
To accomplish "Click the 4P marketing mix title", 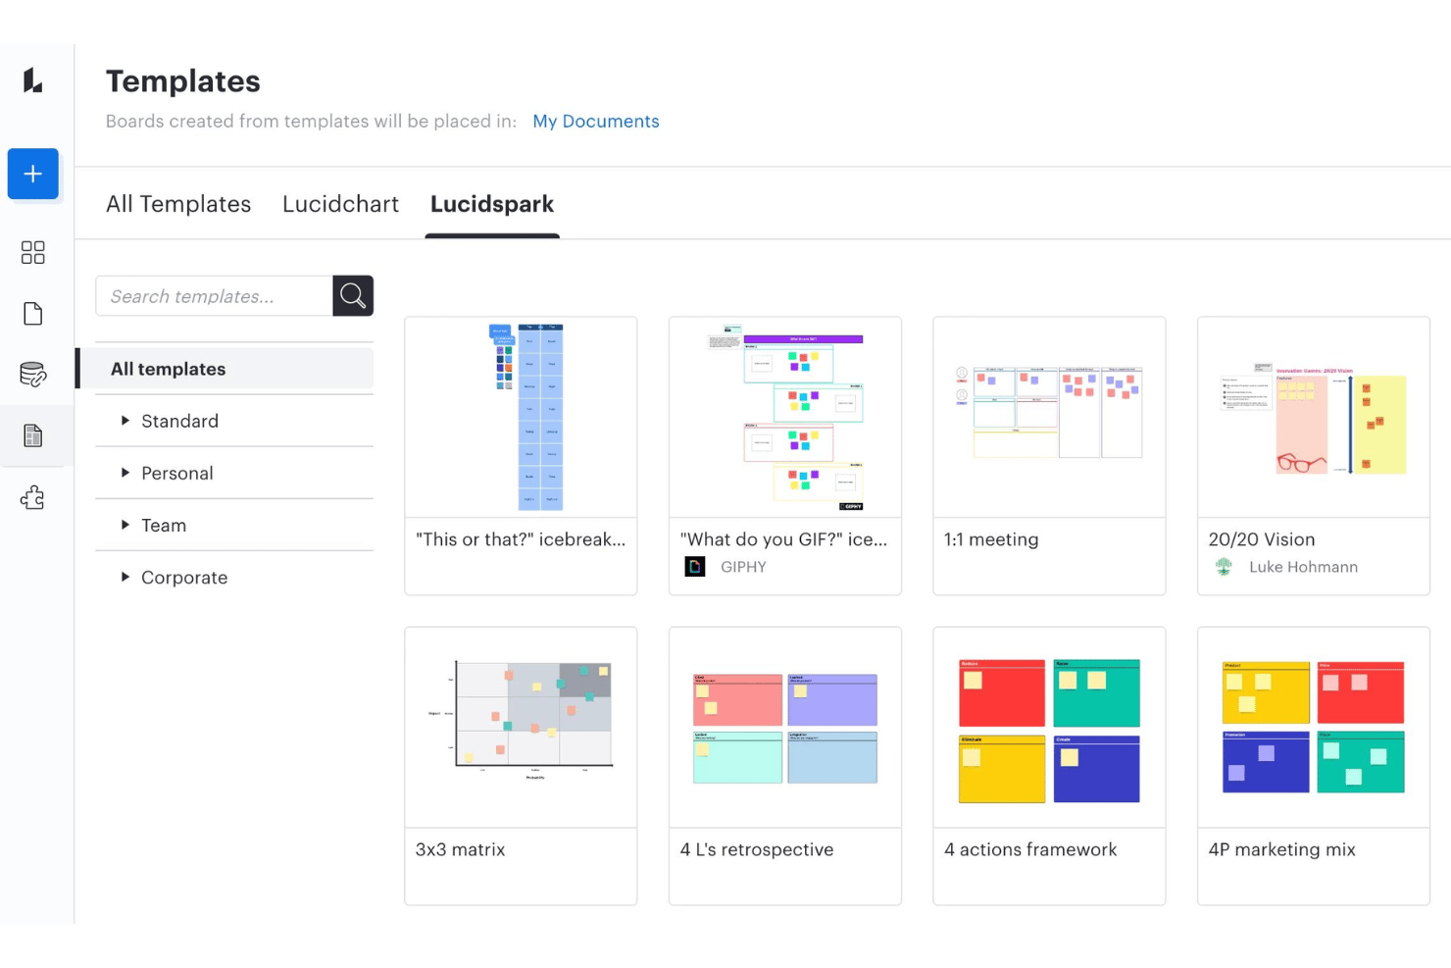I will point(1282,849).
